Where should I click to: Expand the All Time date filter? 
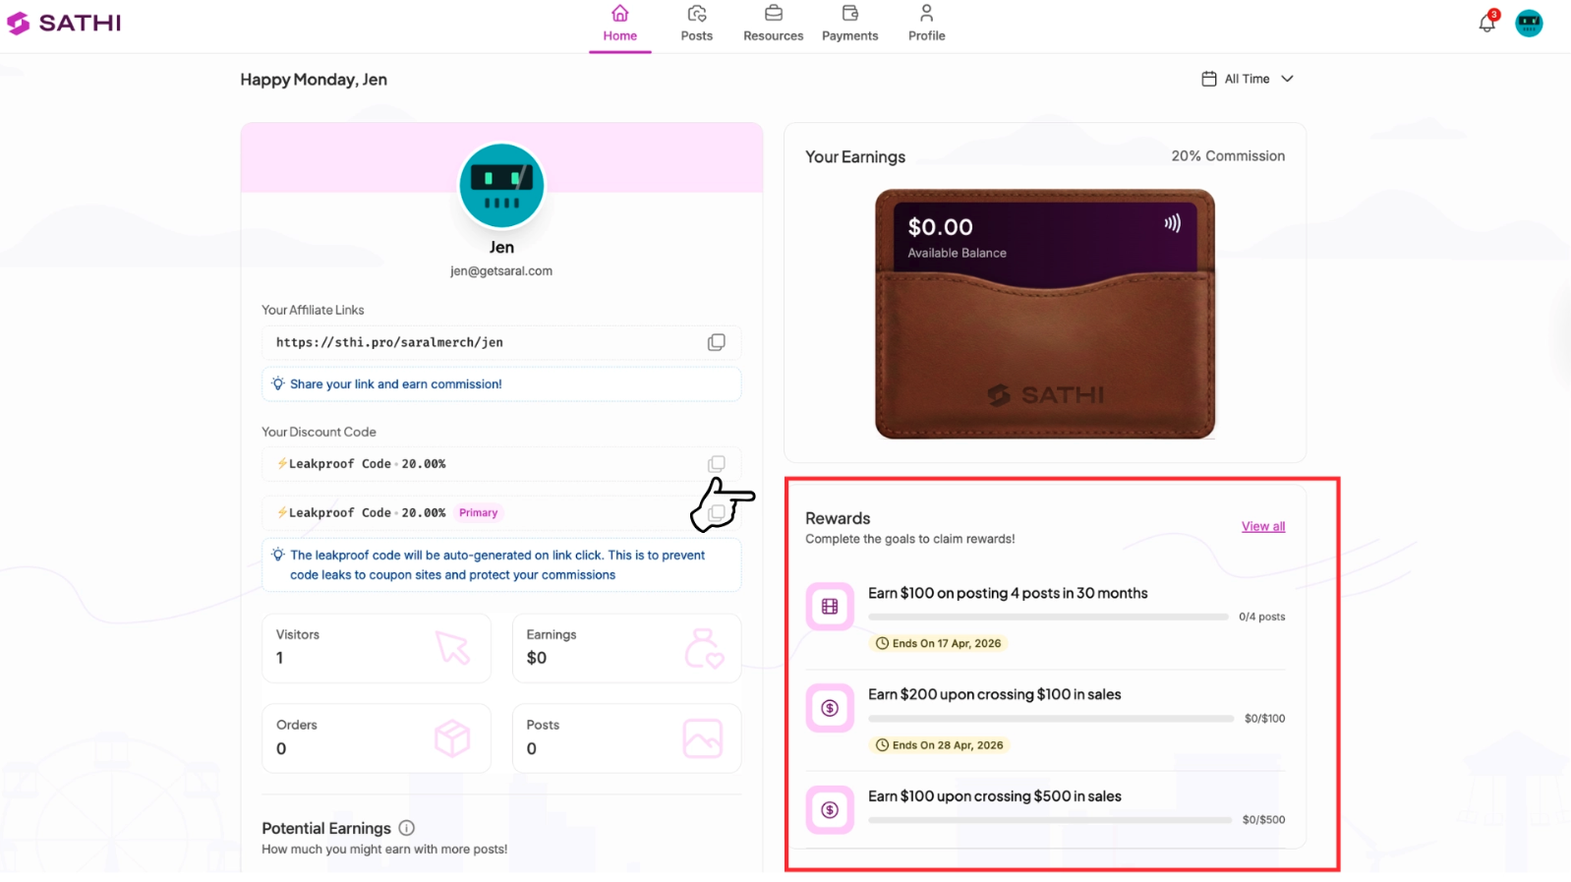pos(1248,79)
